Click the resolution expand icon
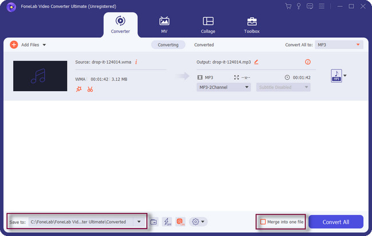The image size is (372, 236). coord(236,77)
